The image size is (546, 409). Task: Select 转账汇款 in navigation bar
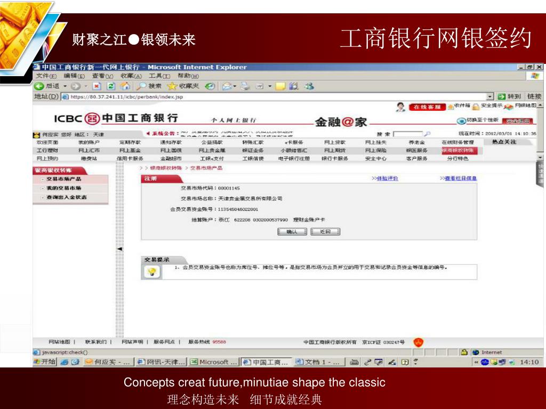tap(253, 142)
